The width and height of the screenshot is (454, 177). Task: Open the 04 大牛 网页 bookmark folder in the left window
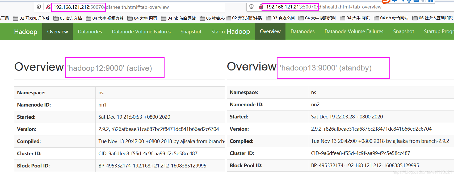pos(142,18)
